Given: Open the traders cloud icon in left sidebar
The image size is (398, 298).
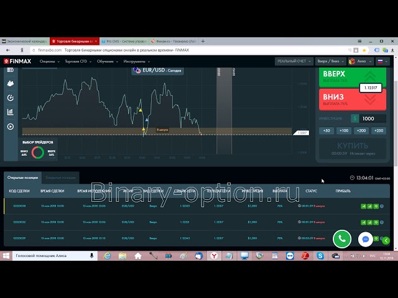Looking at the screenshot, I should tap(10, 83).
